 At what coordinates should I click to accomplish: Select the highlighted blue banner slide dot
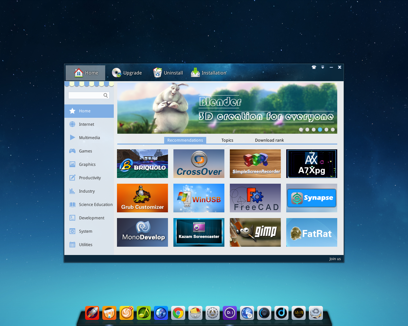point(320,130)
